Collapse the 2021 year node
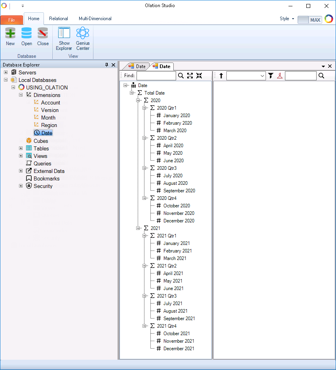The image size is (336, 370). tap(138, 228)
